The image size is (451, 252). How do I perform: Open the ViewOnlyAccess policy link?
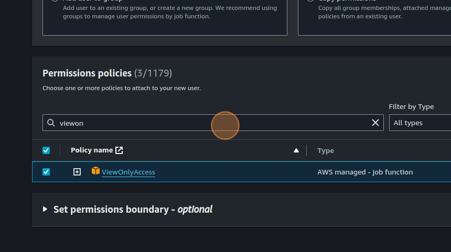[128, 172]
